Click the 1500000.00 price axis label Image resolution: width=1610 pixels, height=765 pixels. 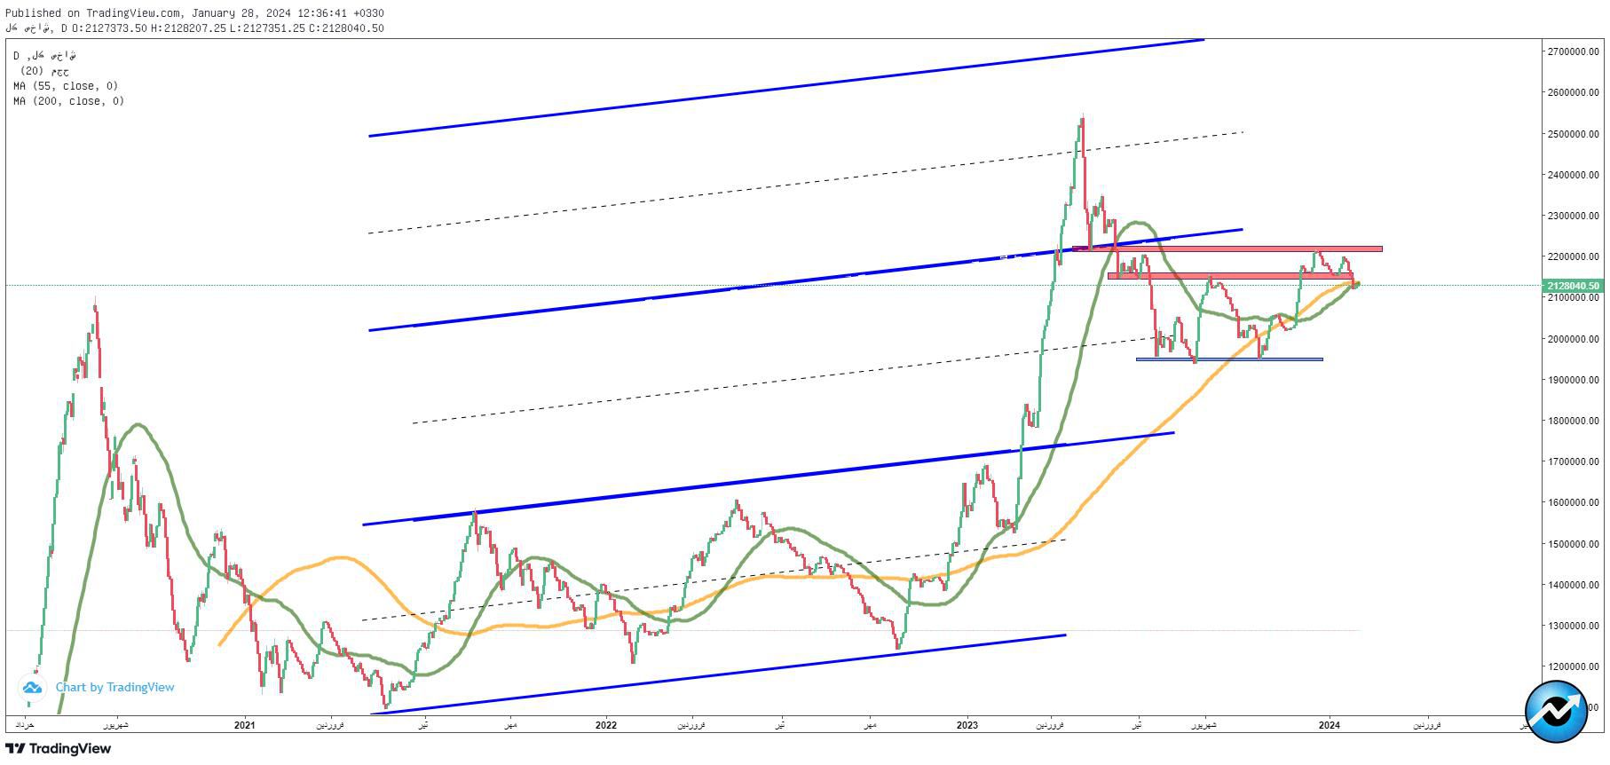pos(1573,544)
